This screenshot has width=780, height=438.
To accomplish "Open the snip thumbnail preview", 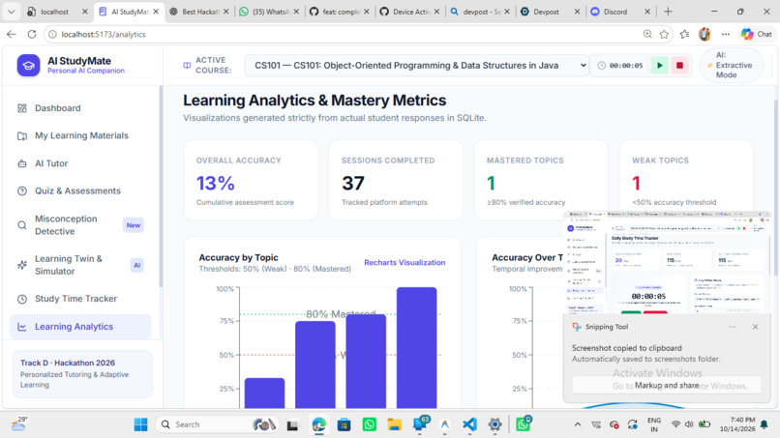I will 667,262.
